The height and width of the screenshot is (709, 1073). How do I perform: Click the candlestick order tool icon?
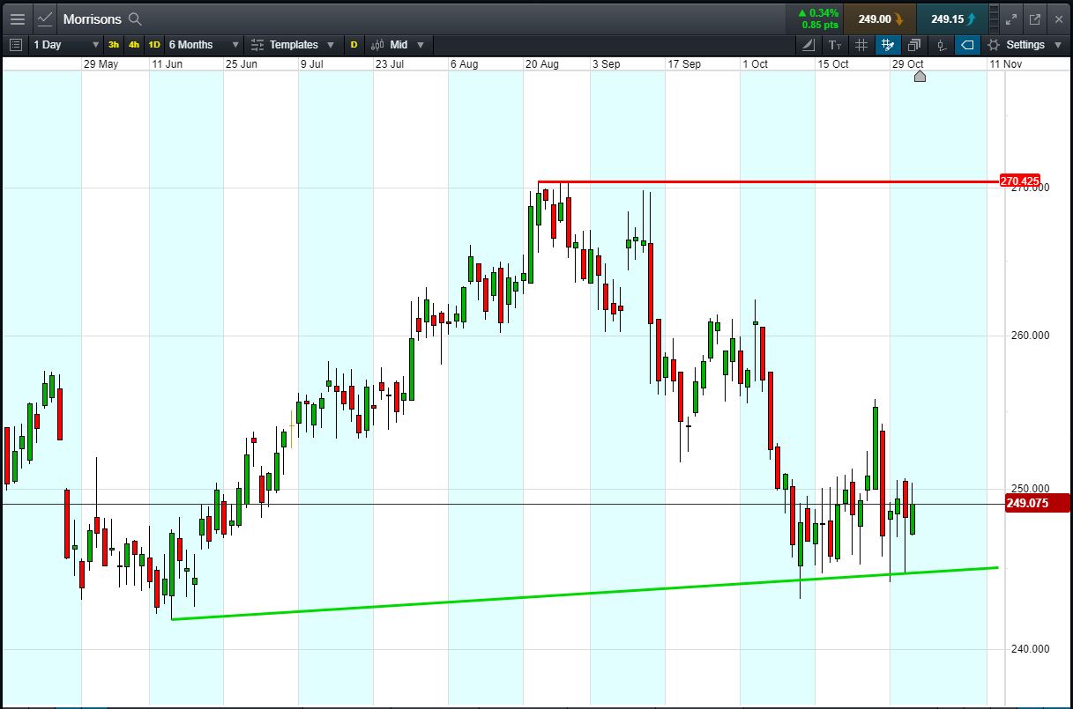(x=941, y=45)
